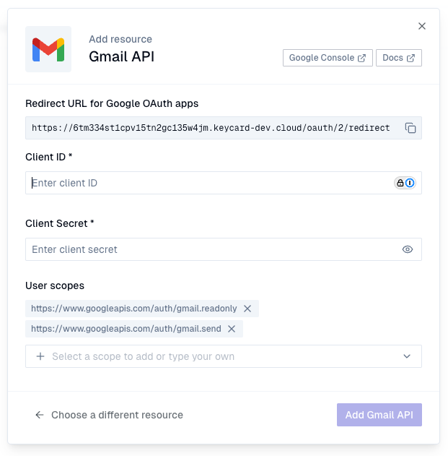Expand the scope selection dropdown chevron
The image size is (448, 456).
point(407,356)
